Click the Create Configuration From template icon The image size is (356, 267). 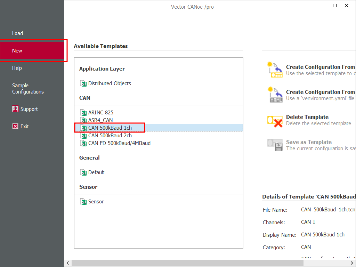tap(275, 70)
